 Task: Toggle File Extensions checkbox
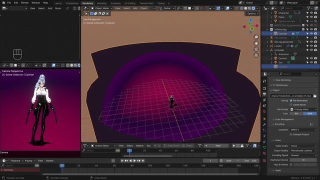tap(291, 100)
